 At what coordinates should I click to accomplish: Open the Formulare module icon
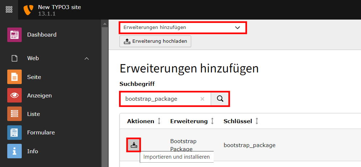[14, 133]
